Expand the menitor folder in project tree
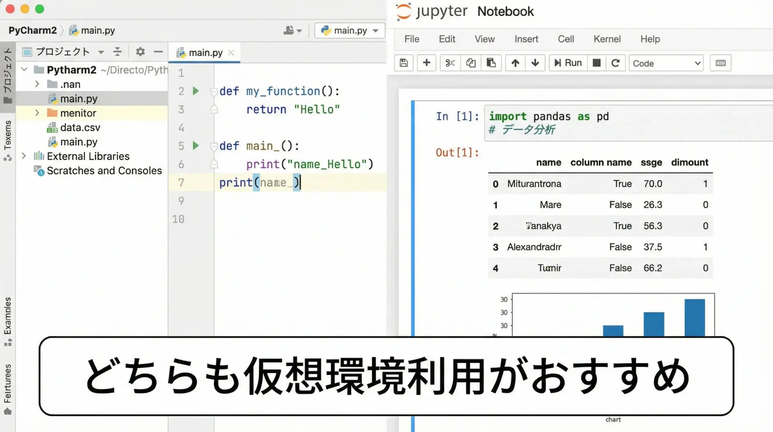 tap(37, 113)
